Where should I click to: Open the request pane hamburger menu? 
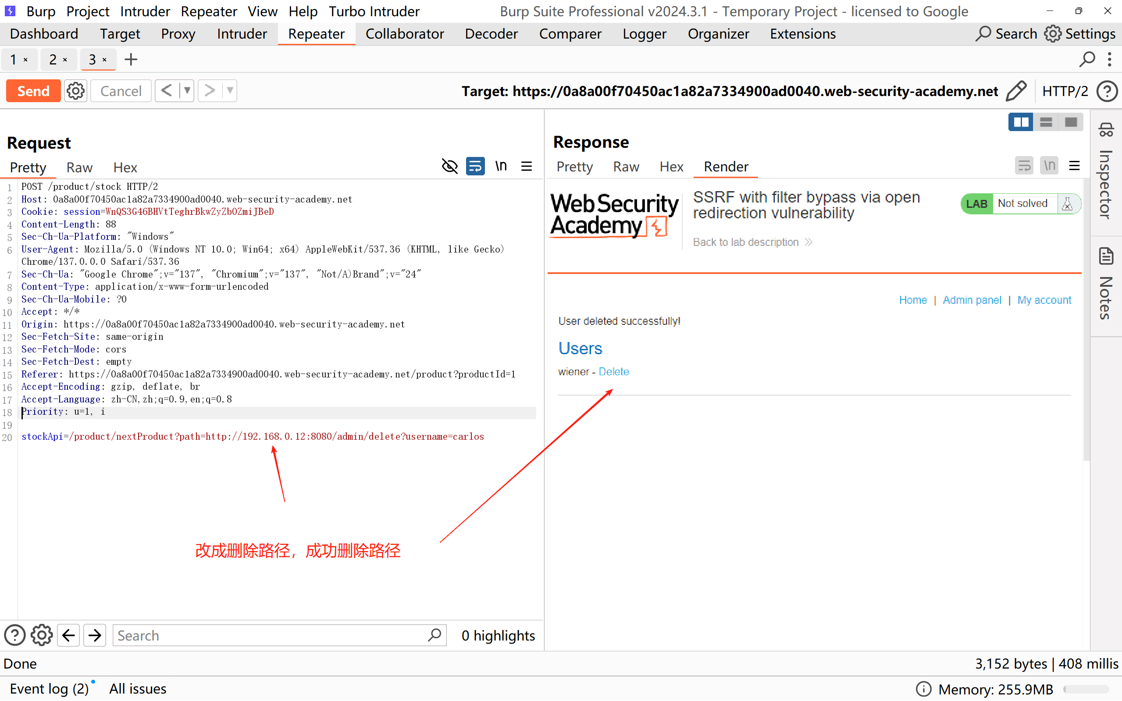pyautogui.click(x=527, y=166)
